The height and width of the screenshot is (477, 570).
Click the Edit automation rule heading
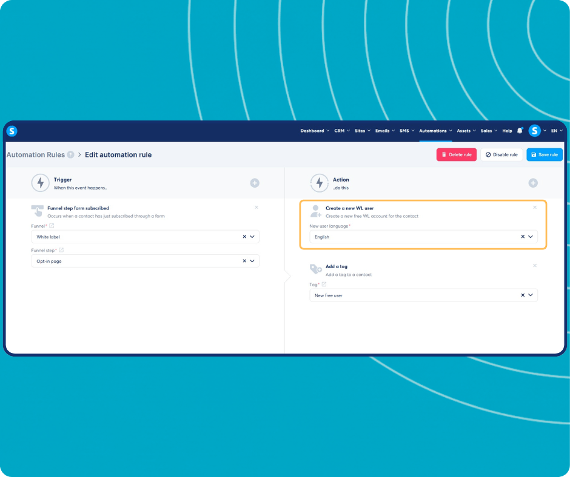click(x=118, y=154)
